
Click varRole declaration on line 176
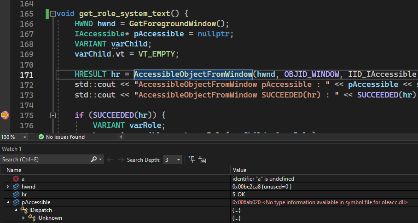pos(145,125)
